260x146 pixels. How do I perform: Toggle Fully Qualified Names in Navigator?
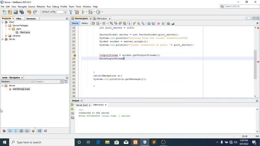[x=33, y=131]
